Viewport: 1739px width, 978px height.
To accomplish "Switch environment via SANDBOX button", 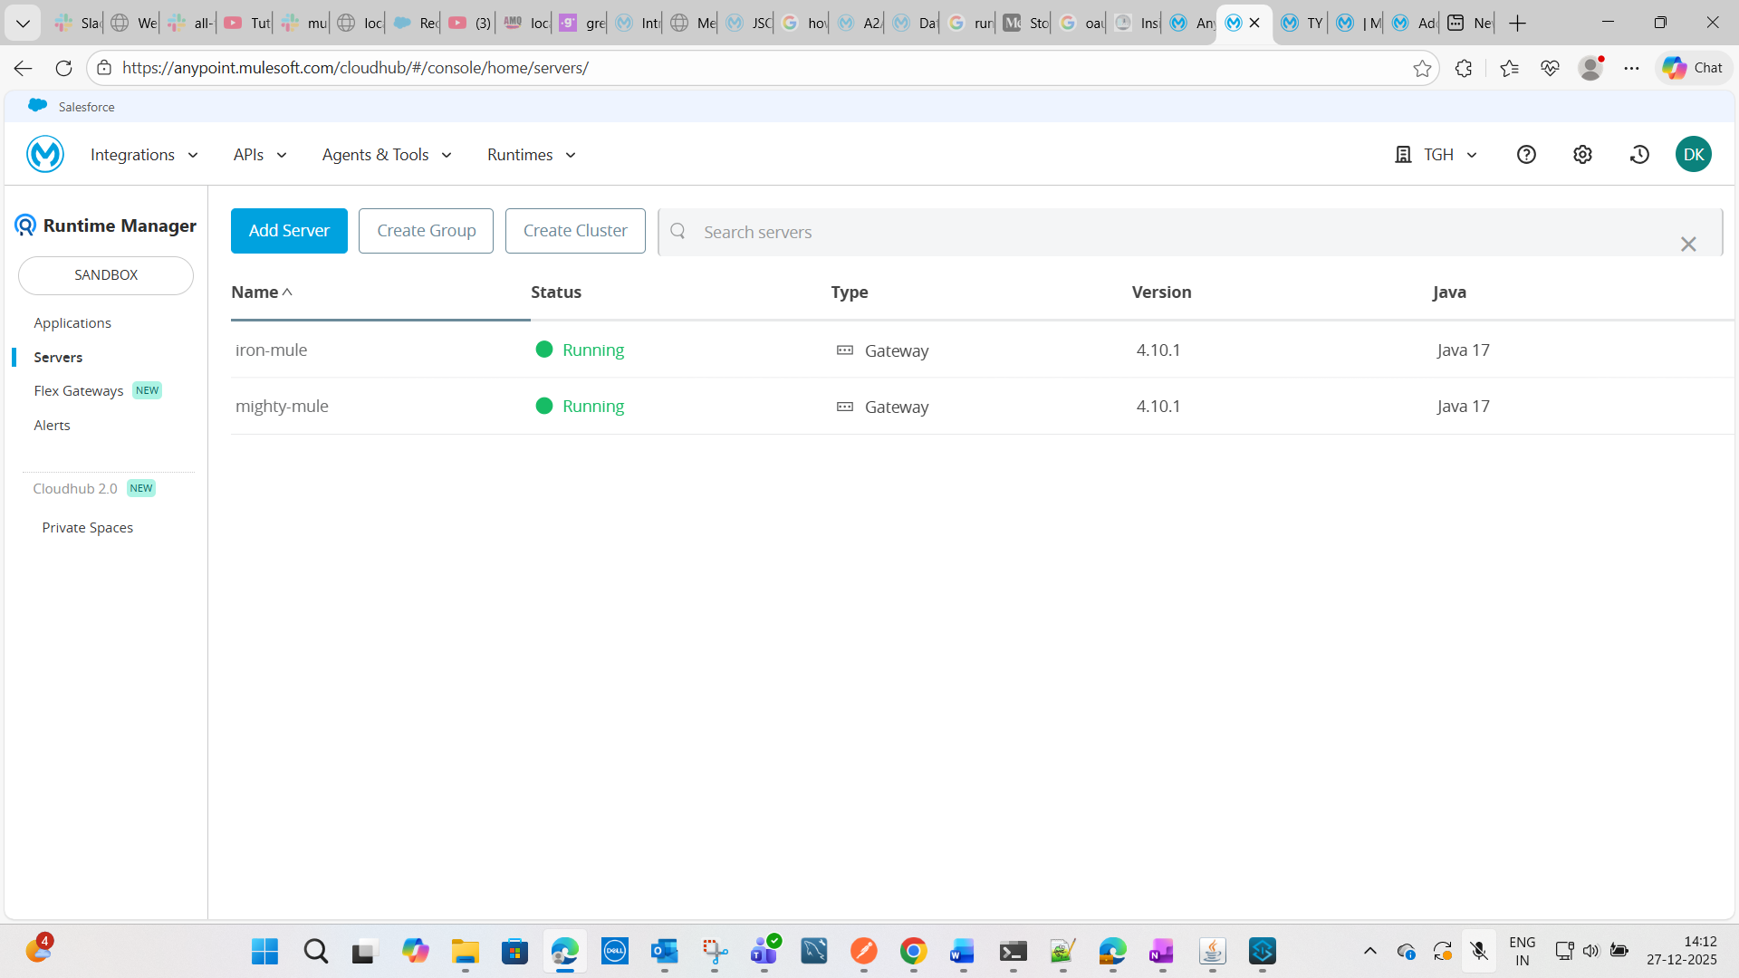I will [x=106, y=275].
